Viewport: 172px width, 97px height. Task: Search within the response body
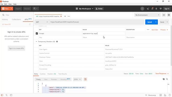tap(167, 79)
